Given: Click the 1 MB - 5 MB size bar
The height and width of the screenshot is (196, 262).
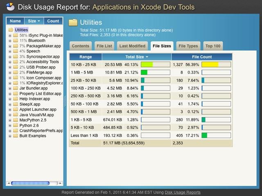Looking at the screenshot, I should (156, 72).
